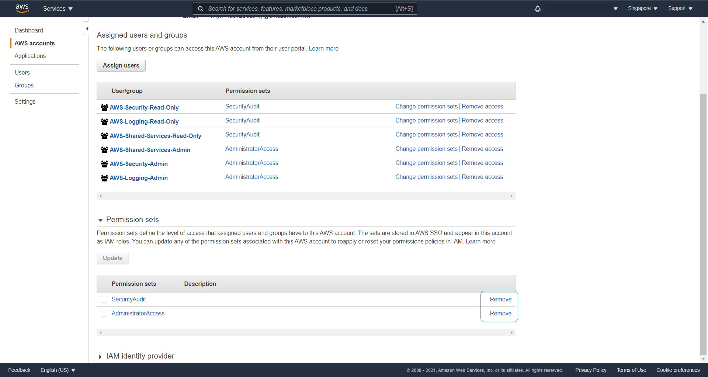Viewport: 708px width, 377px height.
Task: Remove the AdministratorAccess permission set
Action: (x=500, y=313)
